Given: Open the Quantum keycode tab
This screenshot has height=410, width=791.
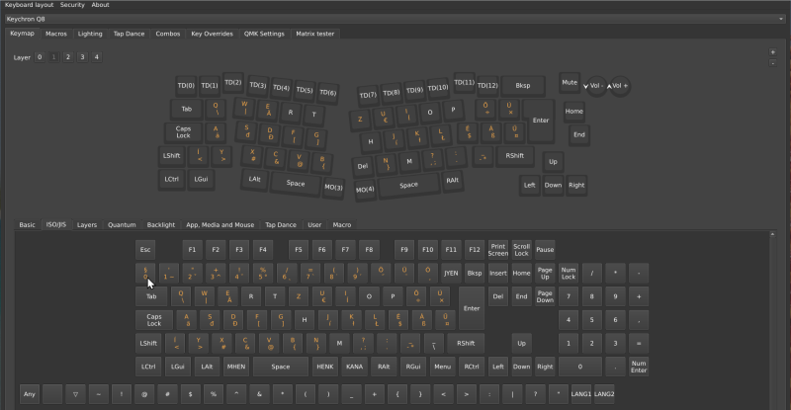Looking at the screenshot, I should (x=122, y=225).
